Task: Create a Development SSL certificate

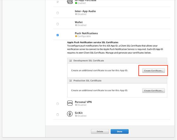Action: [x=154, y=71]
